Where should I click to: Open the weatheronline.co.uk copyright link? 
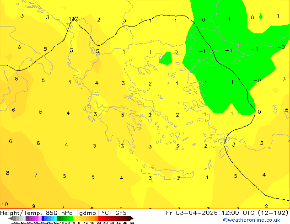252,220
